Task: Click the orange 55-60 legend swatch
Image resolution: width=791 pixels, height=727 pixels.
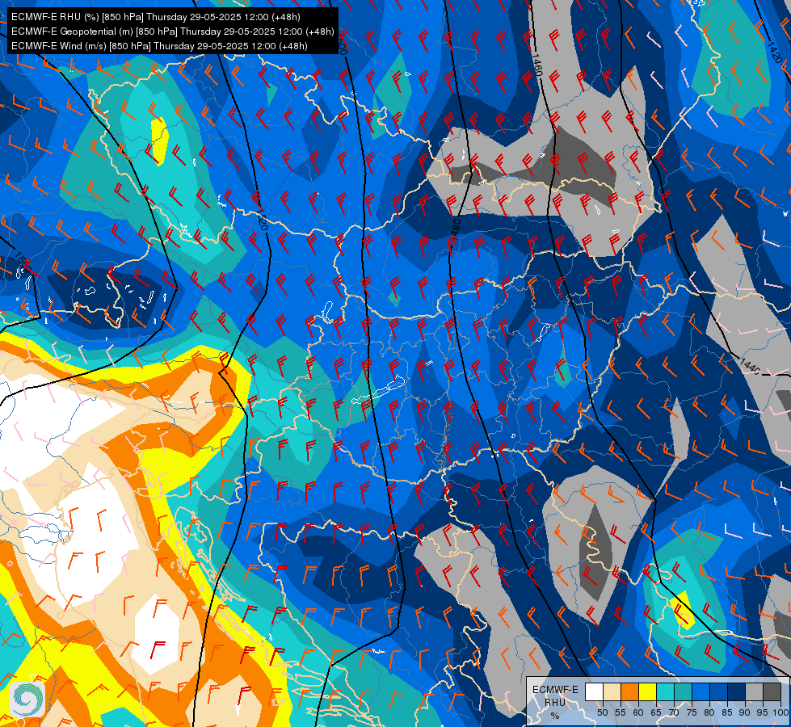Action: click(629, 691)
